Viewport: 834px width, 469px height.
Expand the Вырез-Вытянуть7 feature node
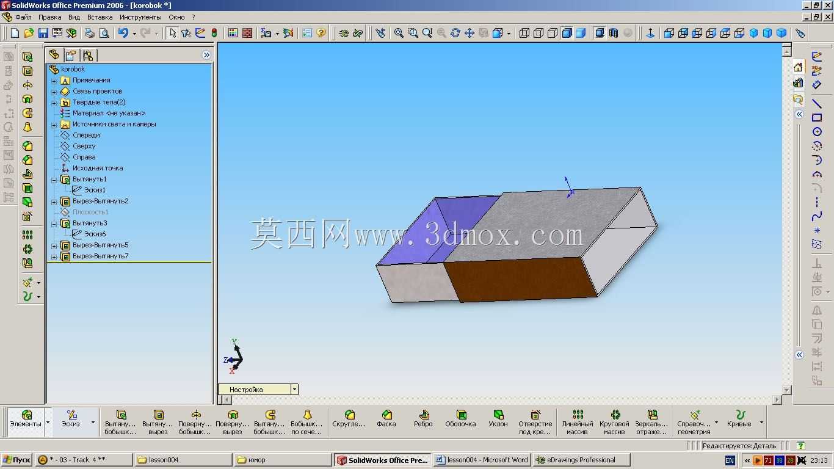click(54, 256)
